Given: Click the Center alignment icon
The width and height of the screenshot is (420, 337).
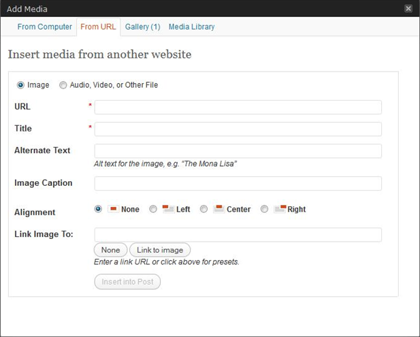Looking at the screenshot, I should [x=219, y=209].
